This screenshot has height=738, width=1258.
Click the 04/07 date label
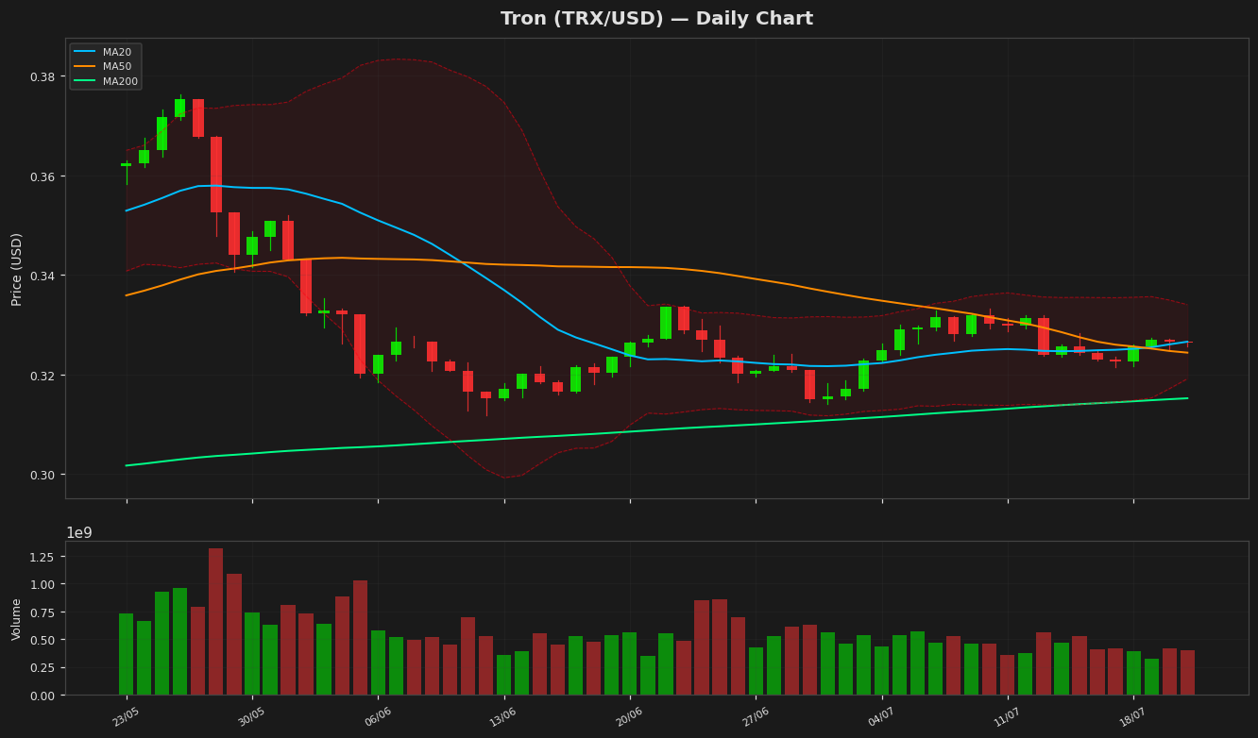point(881,717)
